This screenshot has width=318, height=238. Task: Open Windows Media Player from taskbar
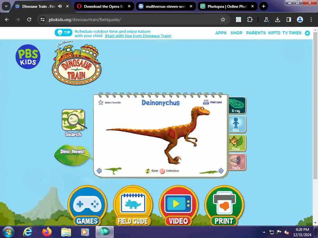click(x=85, y=232)
